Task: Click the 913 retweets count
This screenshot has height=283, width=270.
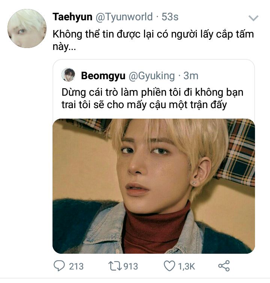Action: [x=131, y=266]
